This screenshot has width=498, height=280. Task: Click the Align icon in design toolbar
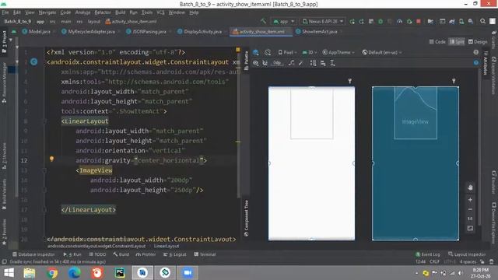coord(323,63)
